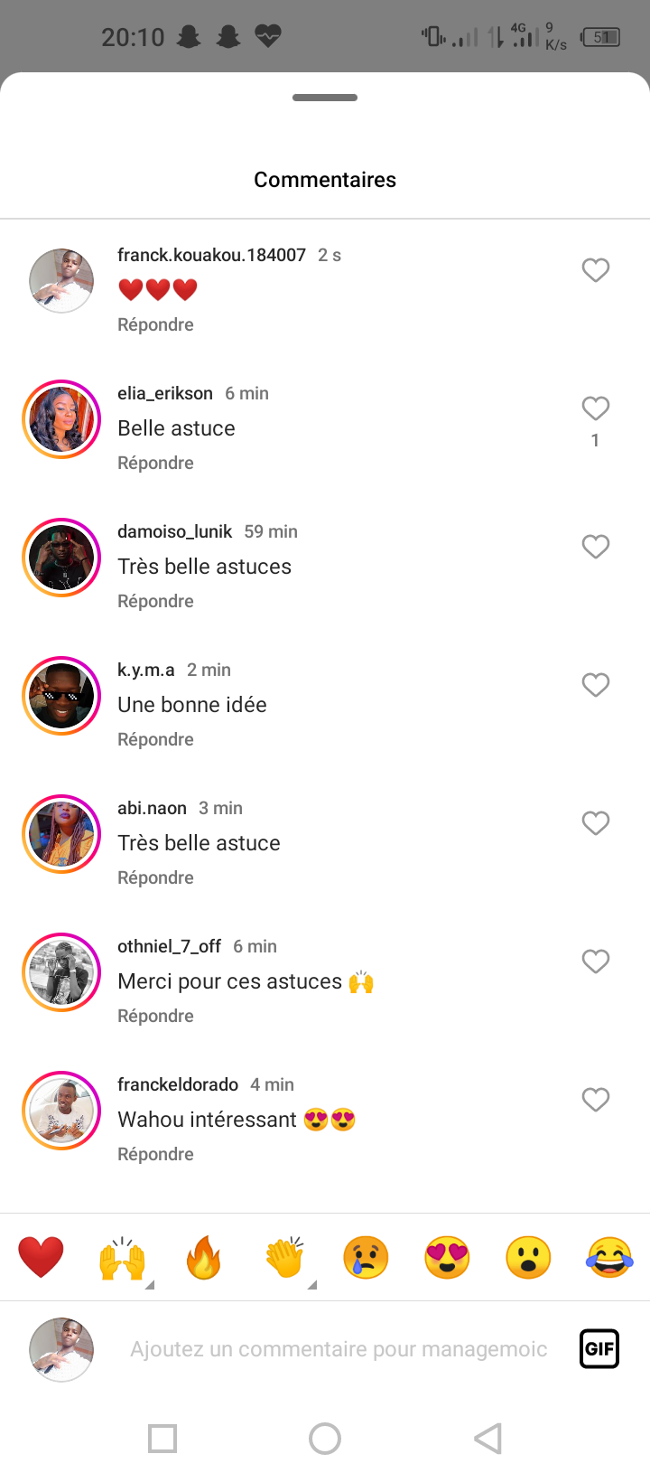Tap the crying face emoji
Screen dimensions: 650x1482
tap(366, 1257)
